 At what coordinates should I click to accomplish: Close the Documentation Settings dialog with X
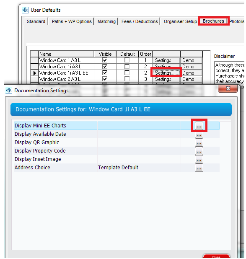(228, 88)
